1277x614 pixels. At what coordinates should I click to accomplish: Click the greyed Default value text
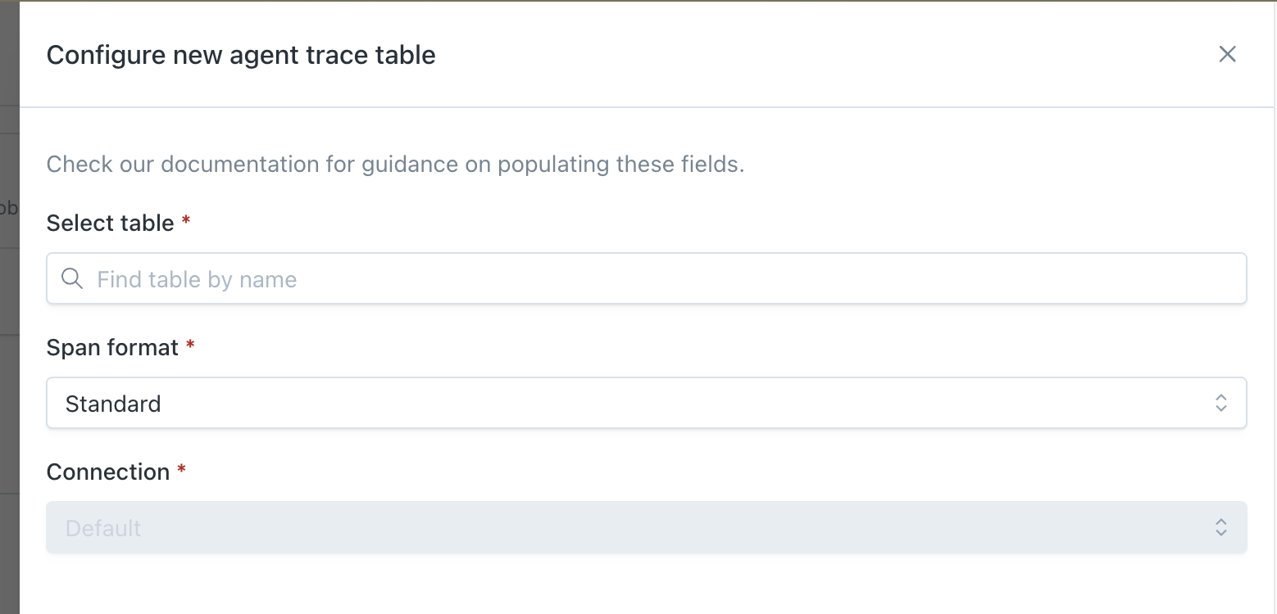coord(103,528)
